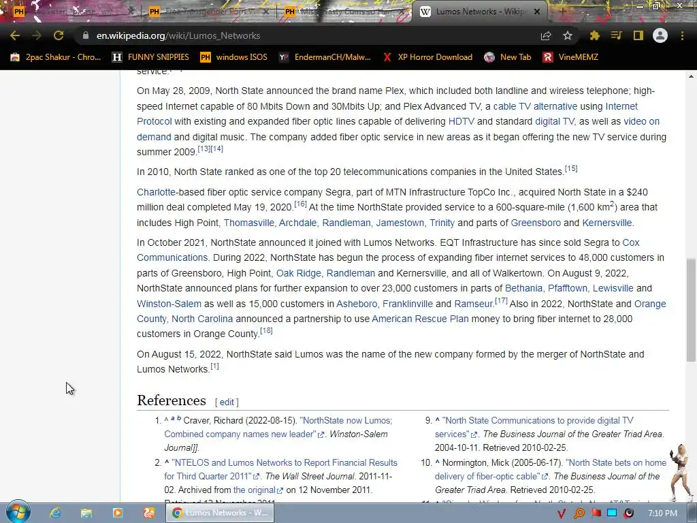
Task: Open the Franklinville link
Action: (x=408, y=304)
